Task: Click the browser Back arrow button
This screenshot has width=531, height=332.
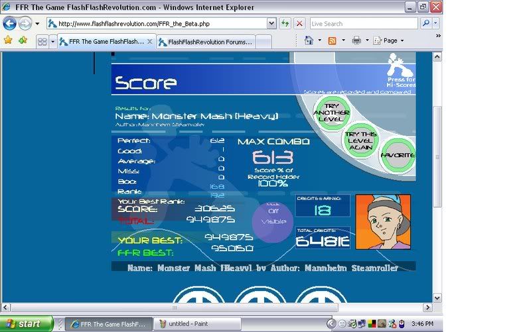Action: tap(9, 23)
